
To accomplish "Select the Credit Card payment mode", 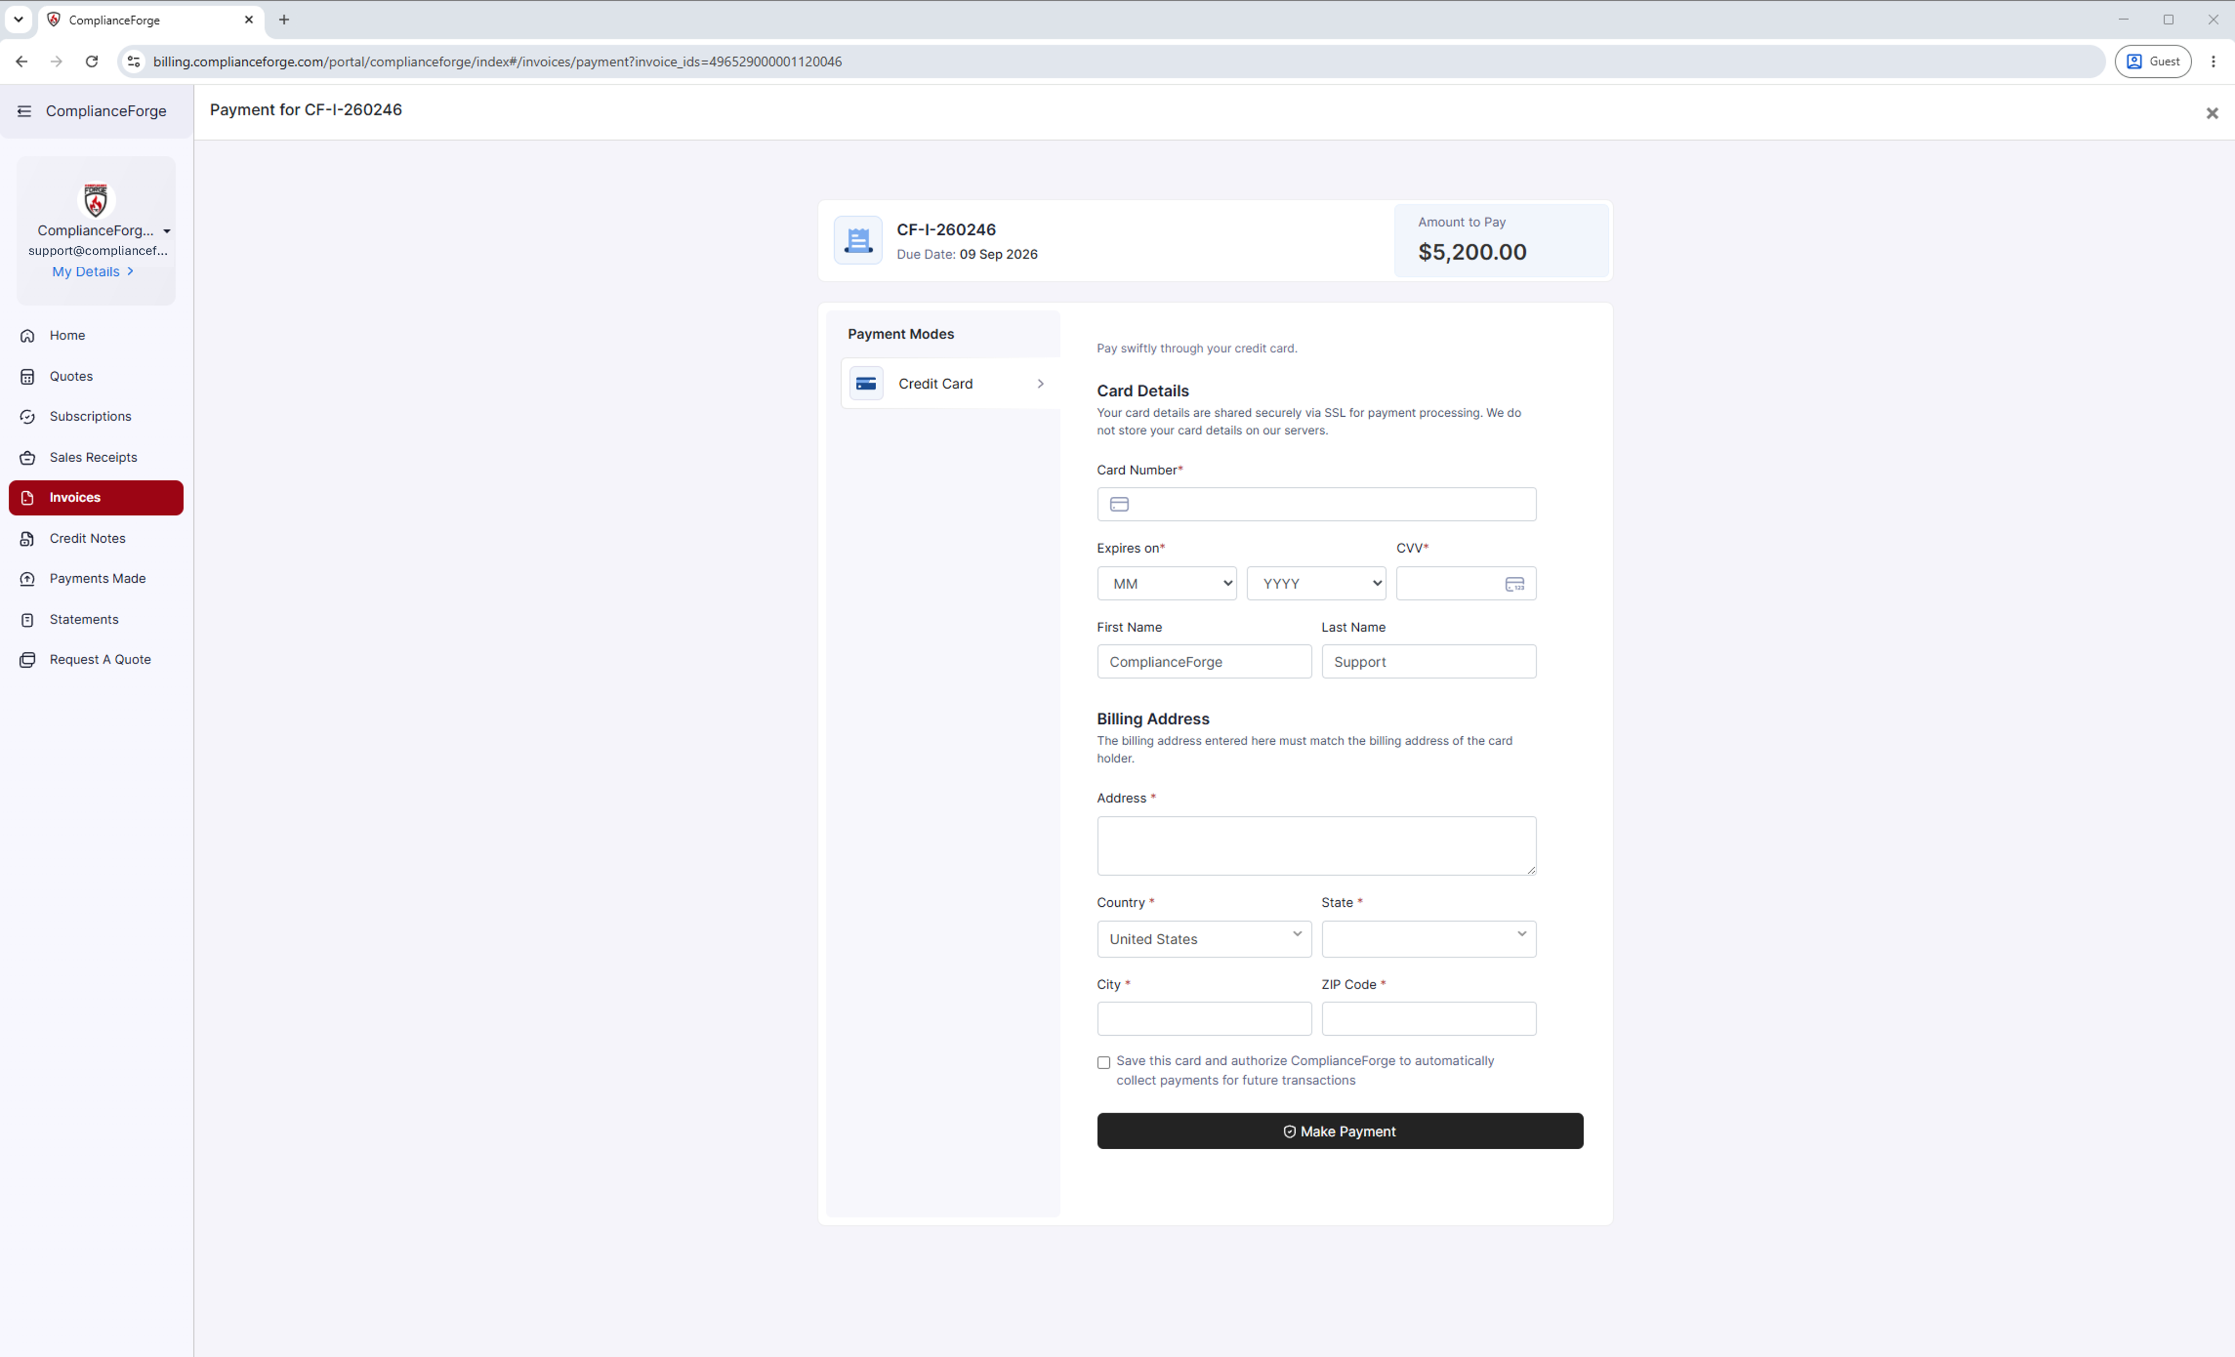I will 950,384.
